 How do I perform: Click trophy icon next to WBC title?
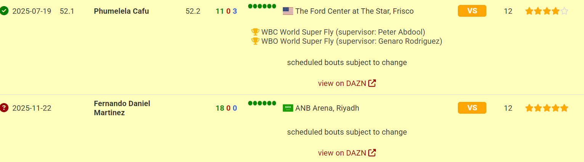coord(255,32)
